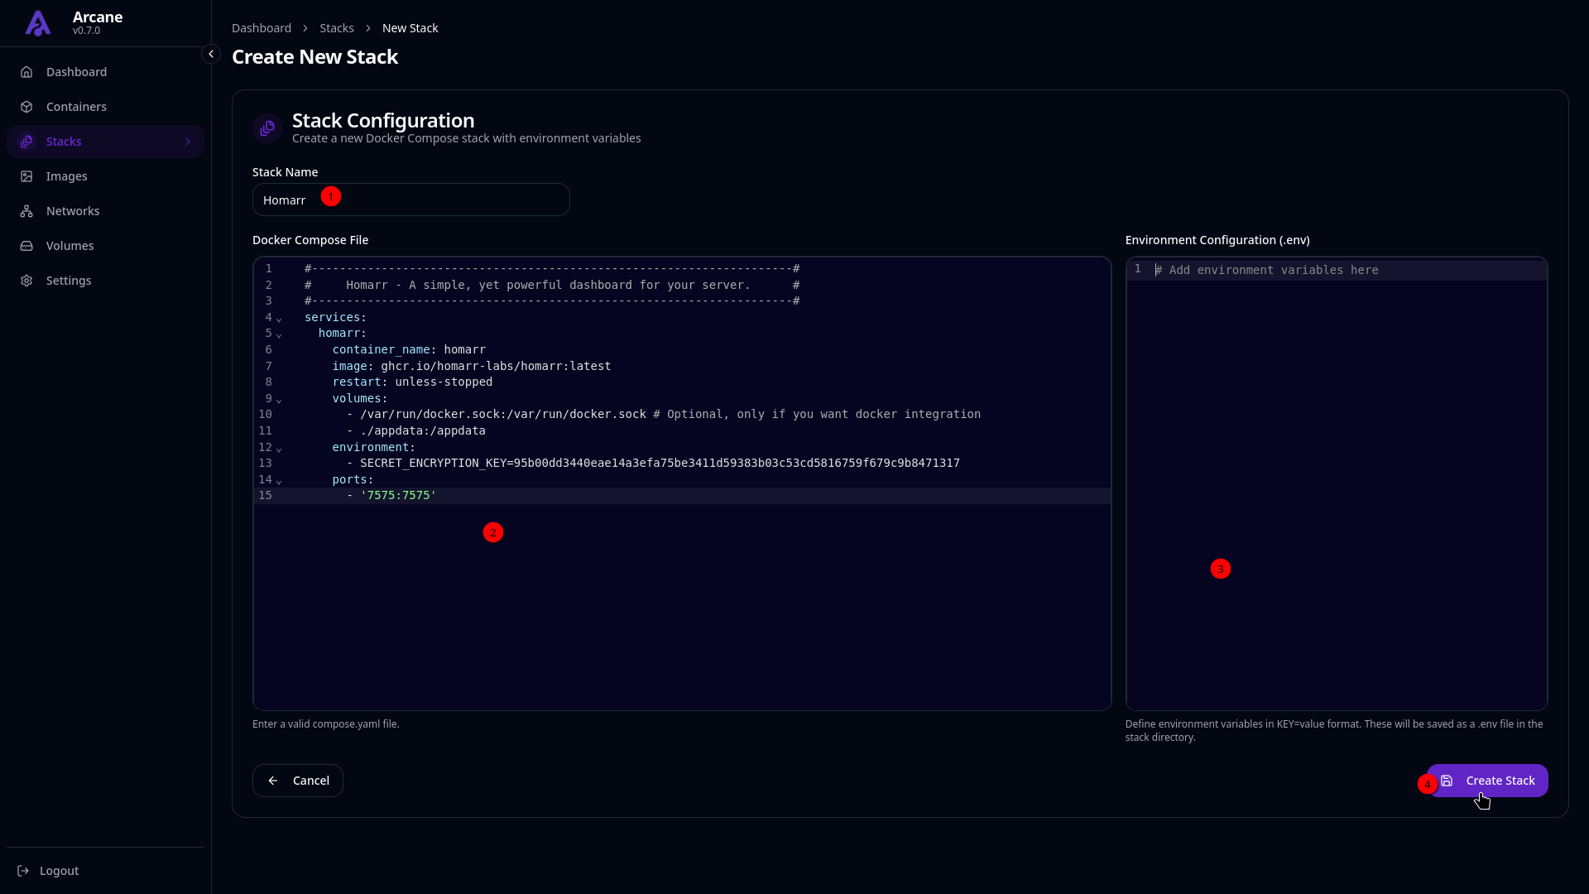Click the Networks icon in the sidebar

26,211
